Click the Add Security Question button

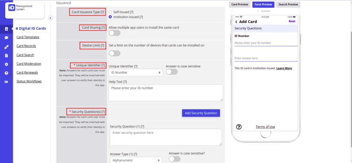click(201, 113)
